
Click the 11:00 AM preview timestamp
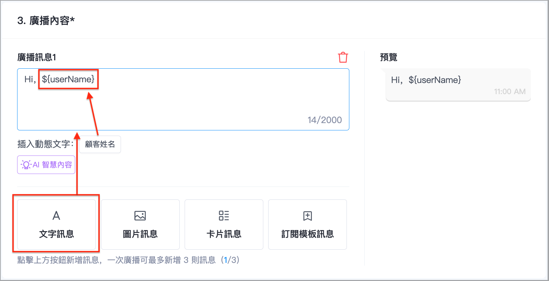pos(509,92)
